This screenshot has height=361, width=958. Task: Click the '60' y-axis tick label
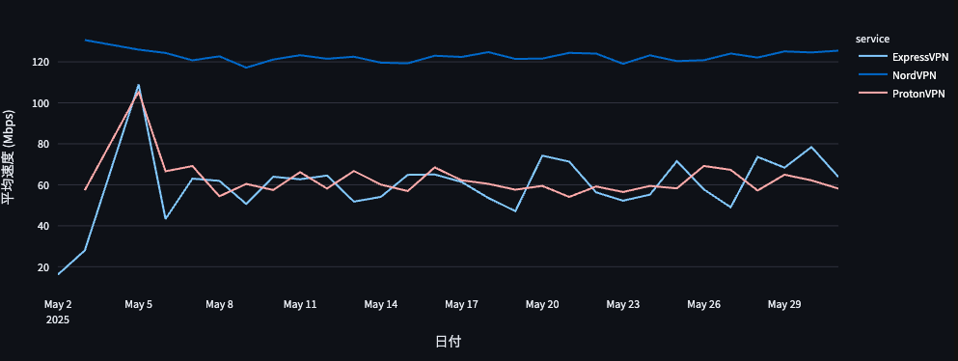[x=43, y=185]
